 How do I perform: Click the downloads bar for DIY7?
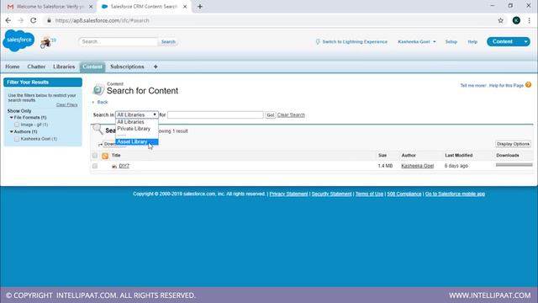tap(514, 165)
